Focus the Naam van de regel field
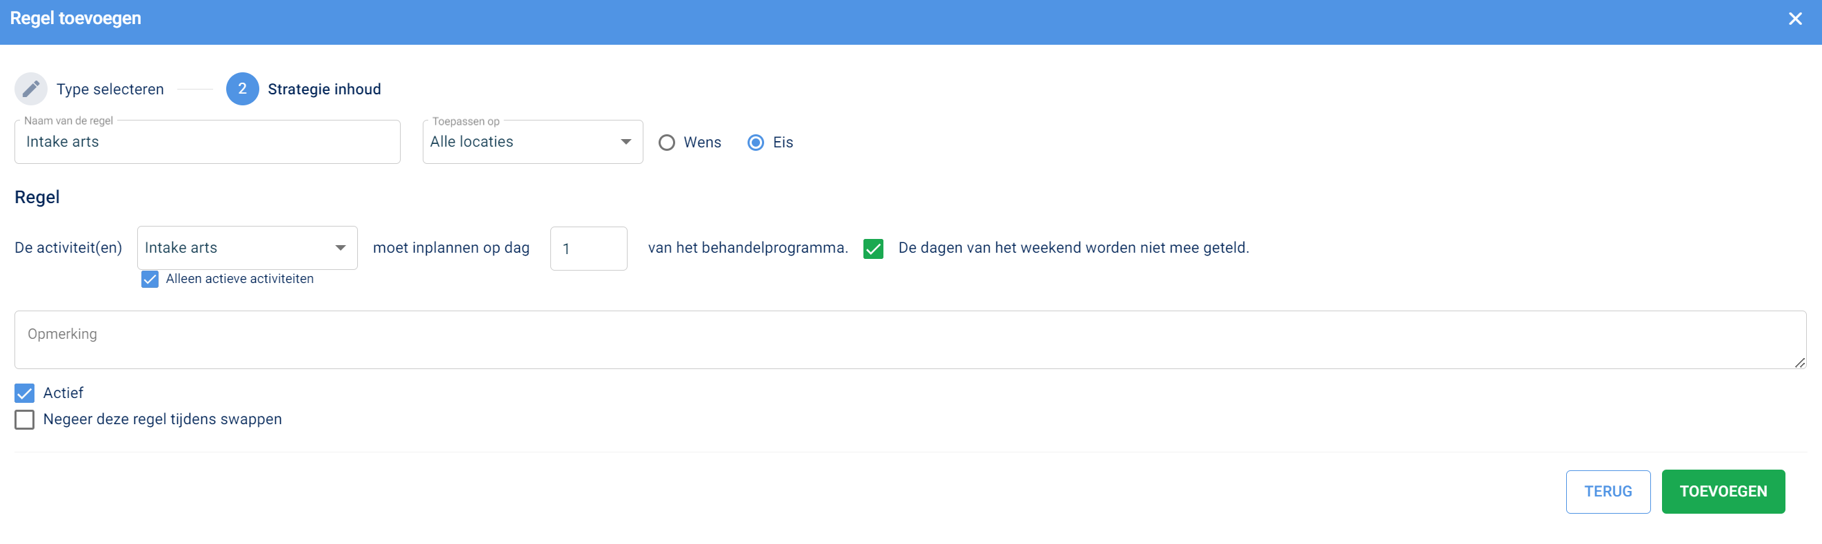The width and height of the screenshot is (1822, 544). pos(208,142)
